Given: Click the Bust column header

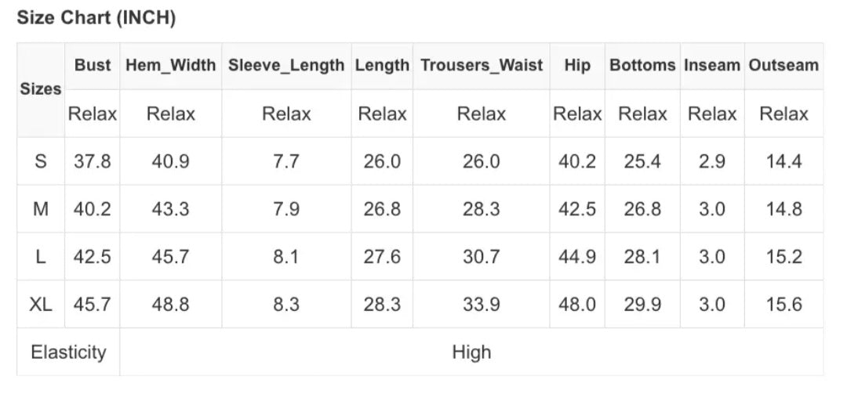Looking at the screenshot, I should [x=93, y=66].
